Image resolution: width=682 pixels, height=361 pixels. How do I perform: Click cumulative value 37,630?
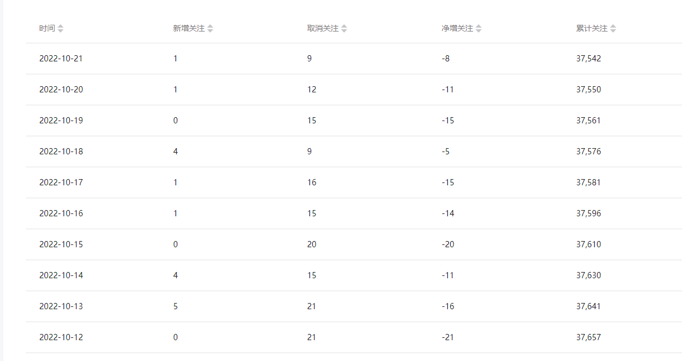589,275
